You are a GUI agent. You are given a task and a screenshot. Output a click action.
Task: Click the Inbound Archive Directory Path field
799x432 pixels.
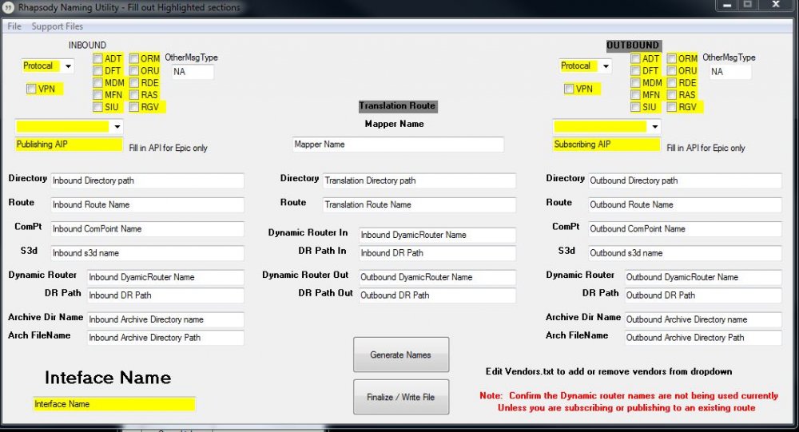165,338
